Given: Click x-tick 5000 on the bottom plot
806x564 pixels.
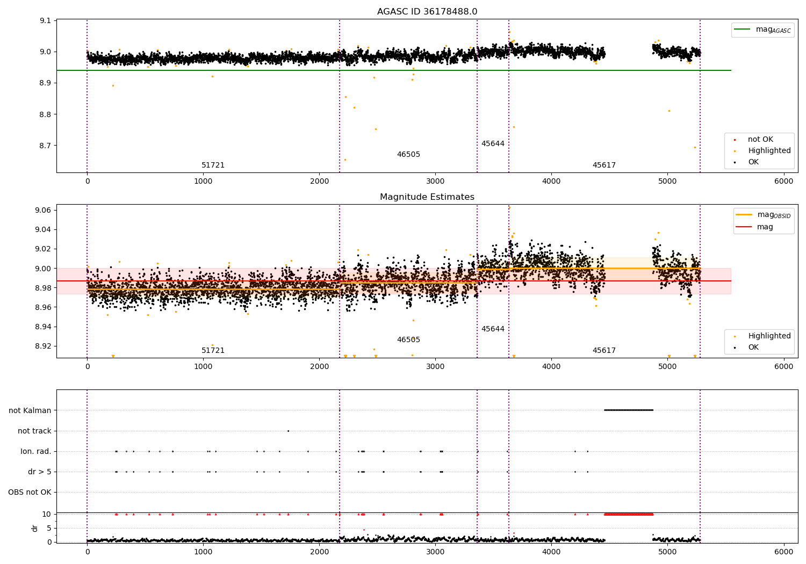Looking at the screenshot, I should click(667, 552).
